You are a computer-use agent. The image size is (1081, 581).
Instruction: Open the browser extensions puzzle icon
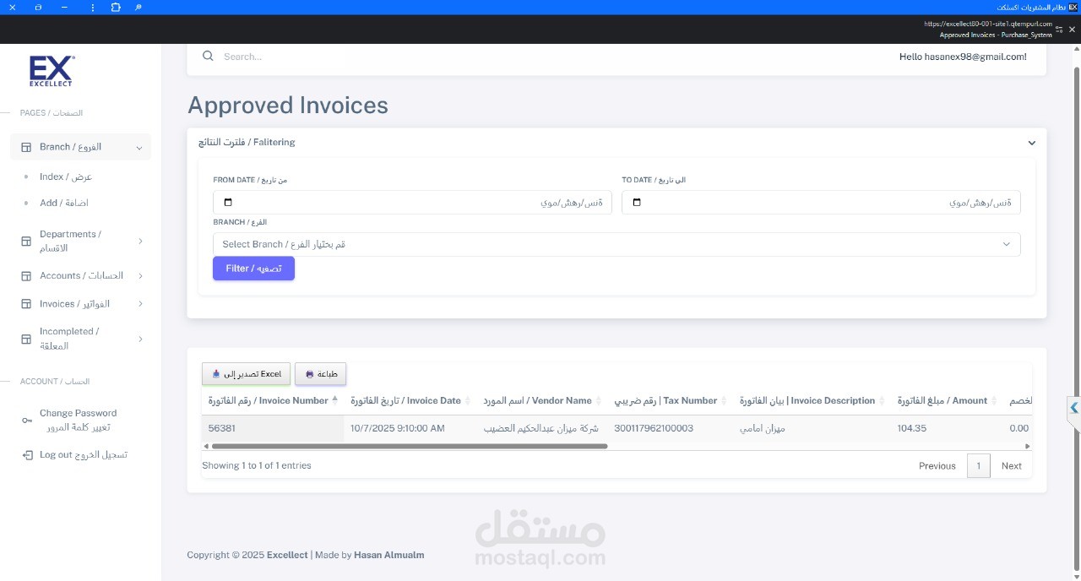tap(116, 7)
